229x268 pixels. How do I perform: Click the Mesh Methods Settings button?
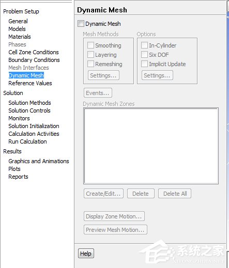[x=103, y=75]
